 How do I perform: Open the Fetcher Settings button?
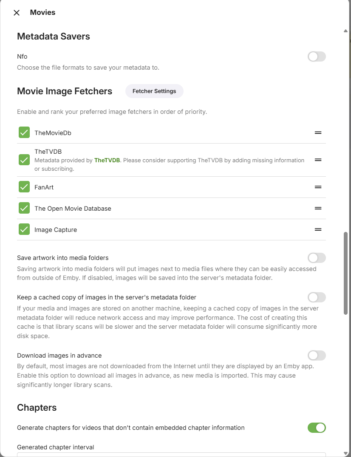pos(154,91)
